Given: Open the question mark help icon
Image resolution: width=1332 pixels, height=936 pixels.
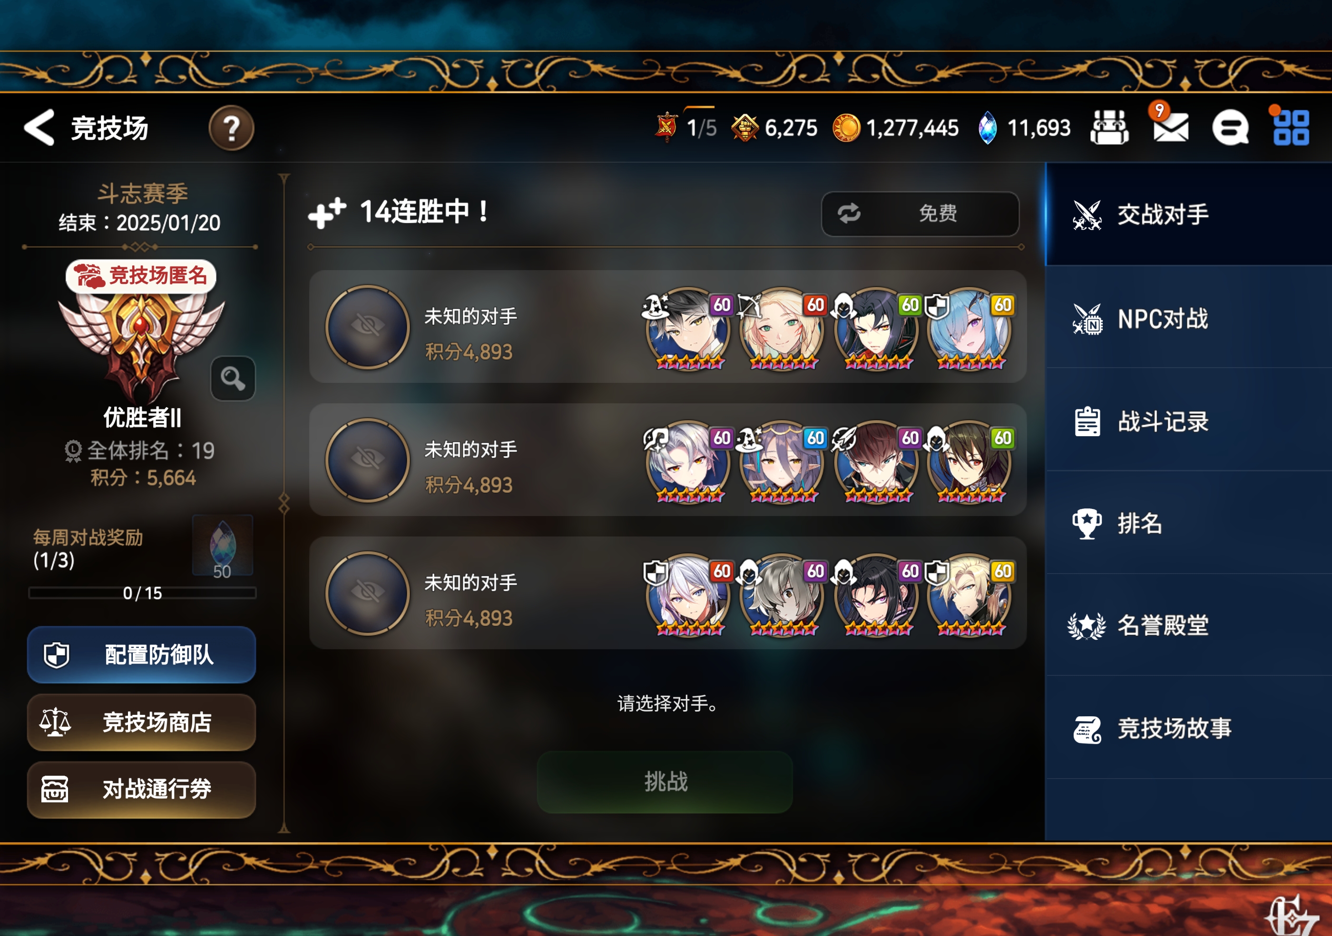Looking at the screenshot, I should point(231,127).
